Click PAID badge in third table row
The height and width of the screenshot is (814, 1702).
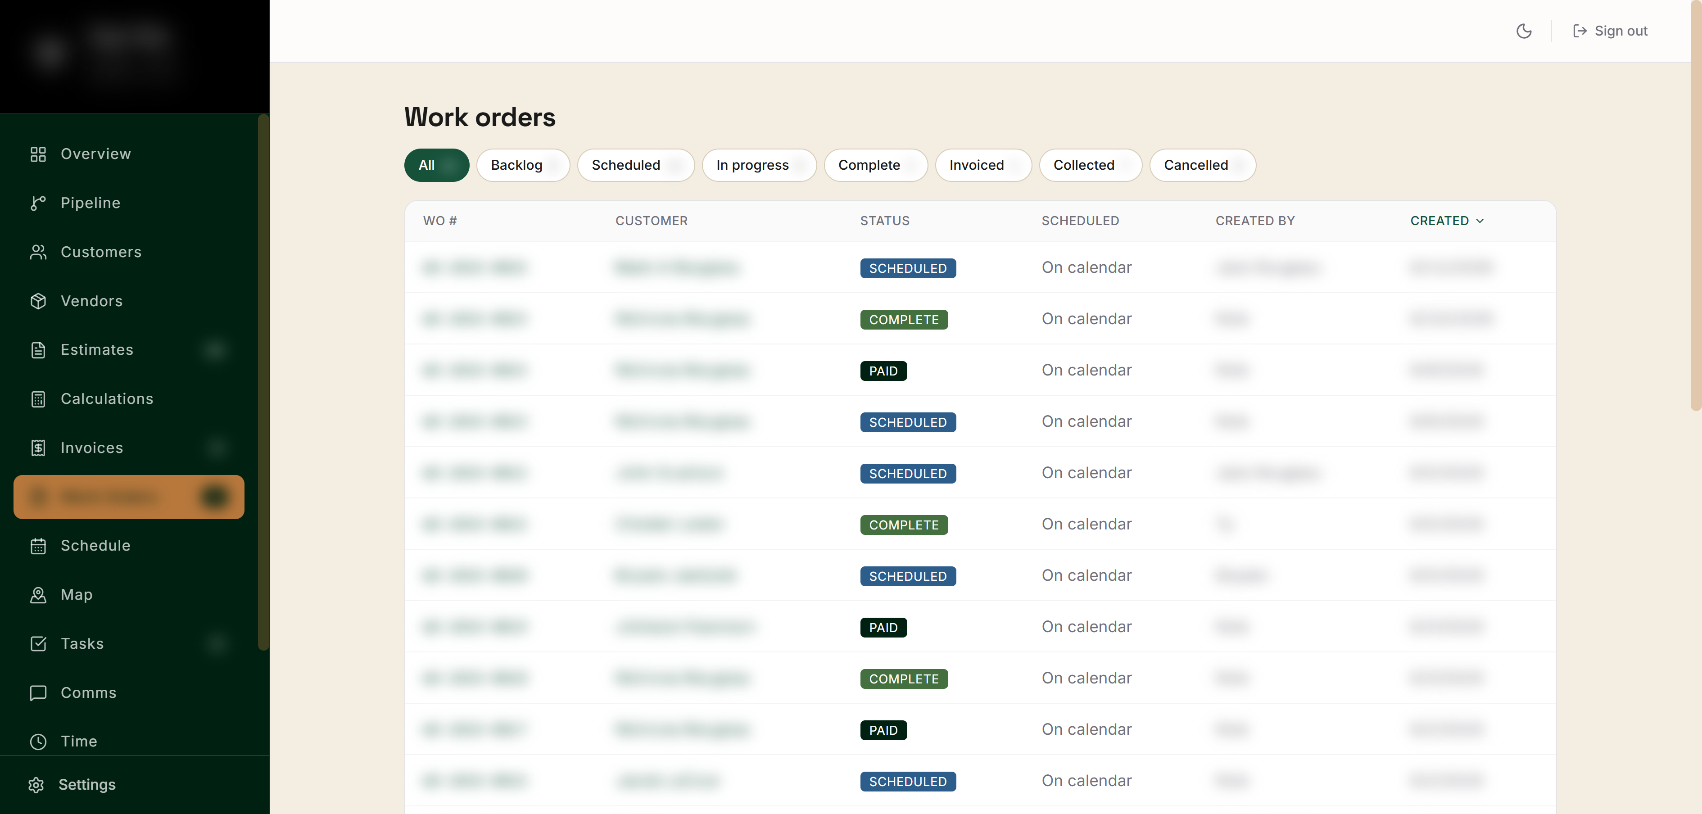(x=883, y=371)
